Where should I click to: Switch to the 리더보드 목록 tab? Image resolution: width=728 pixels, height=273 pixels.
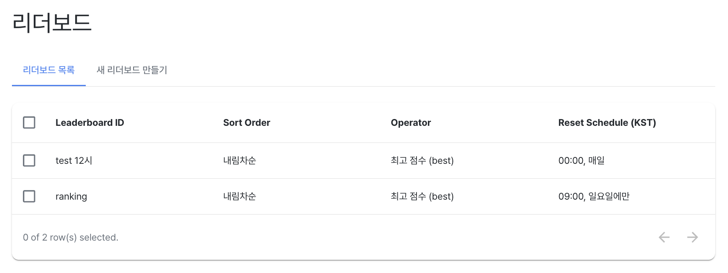click(x=49, y=70)
